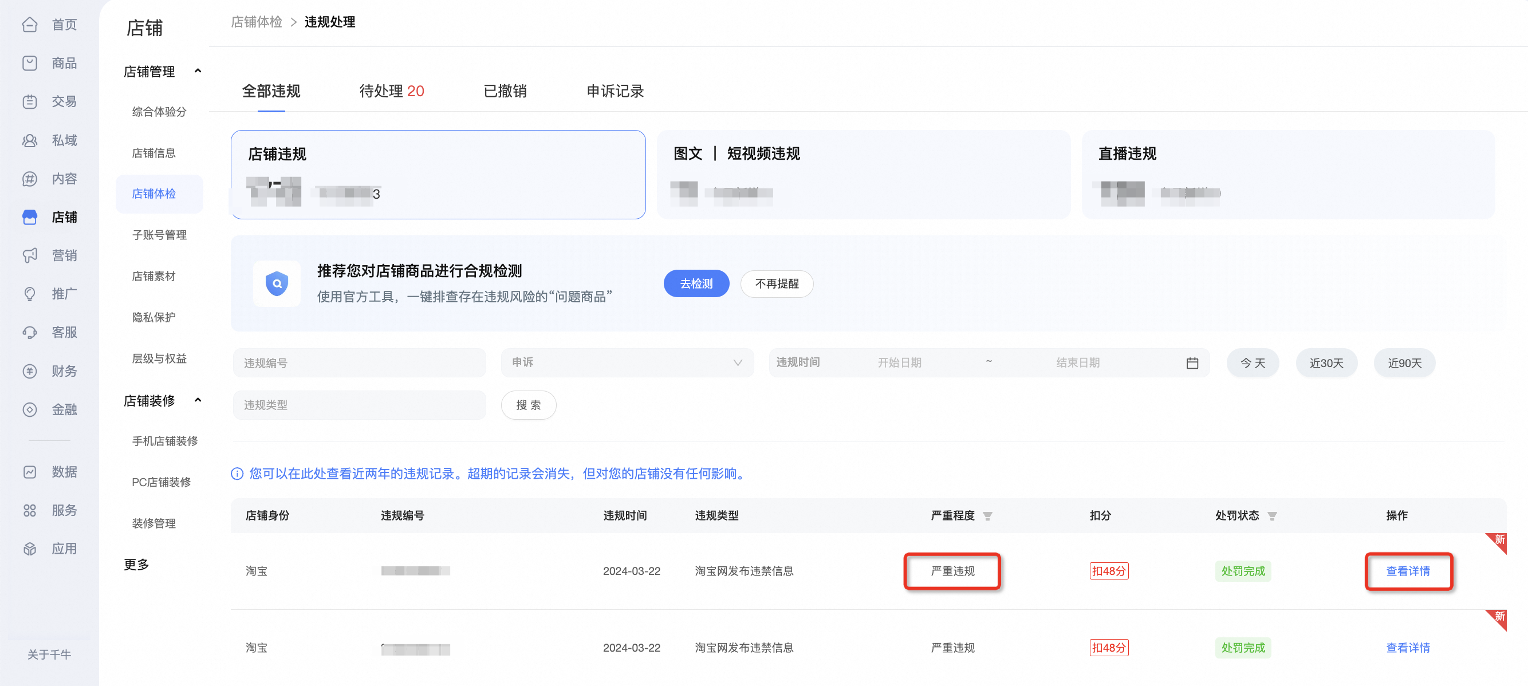Select the 图文 | 短视频违规 card
This screenshot has height=686, width=1528.
tap(864, 174)
